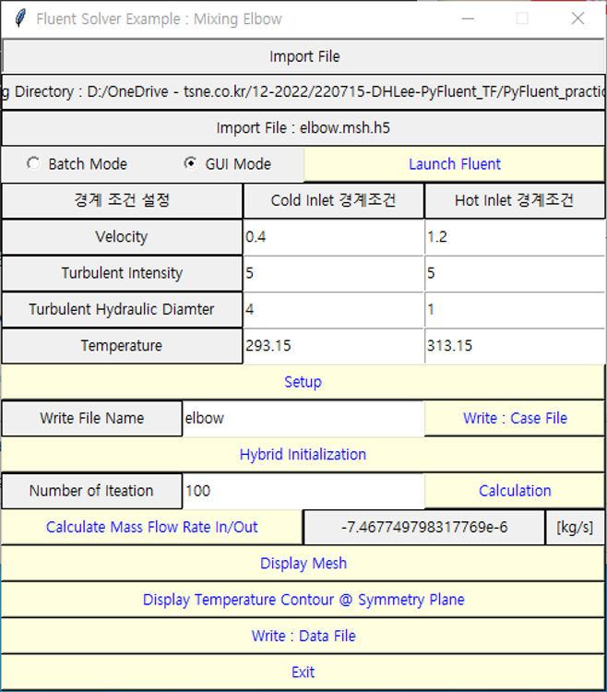Click Write : Case File button
607x692 pixels.
515,418
